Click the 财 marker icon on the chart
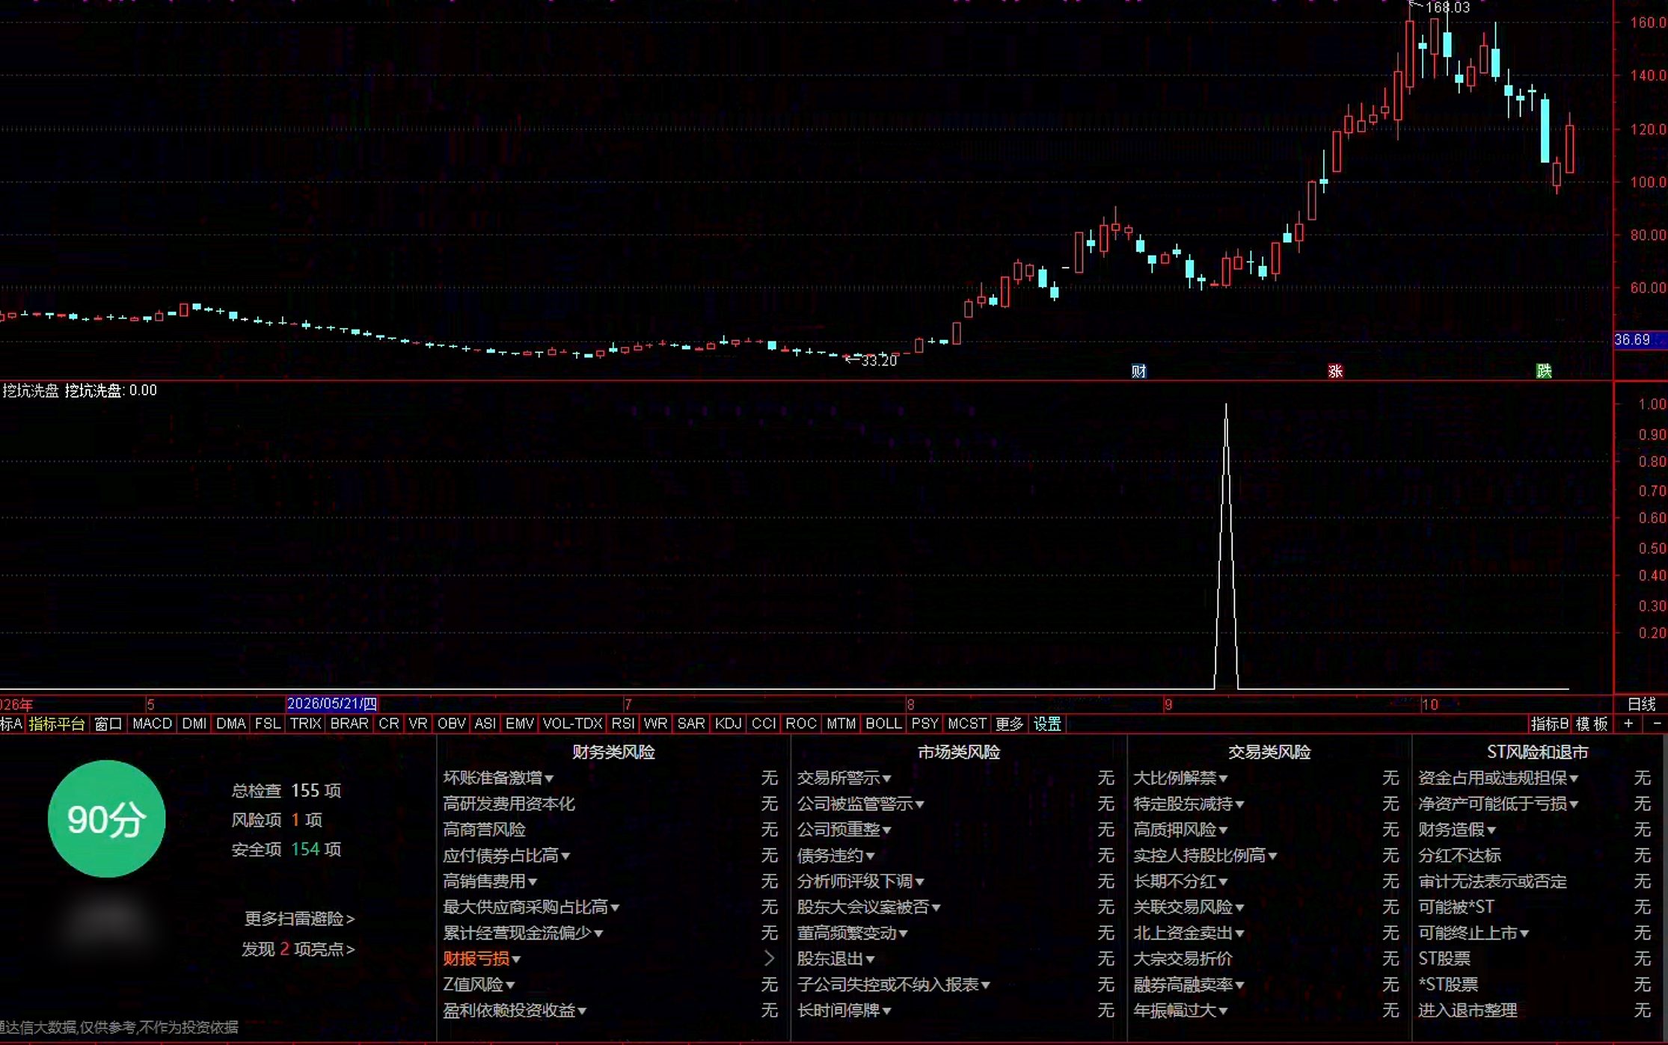The image size is (1668, 1045). 1138,371
